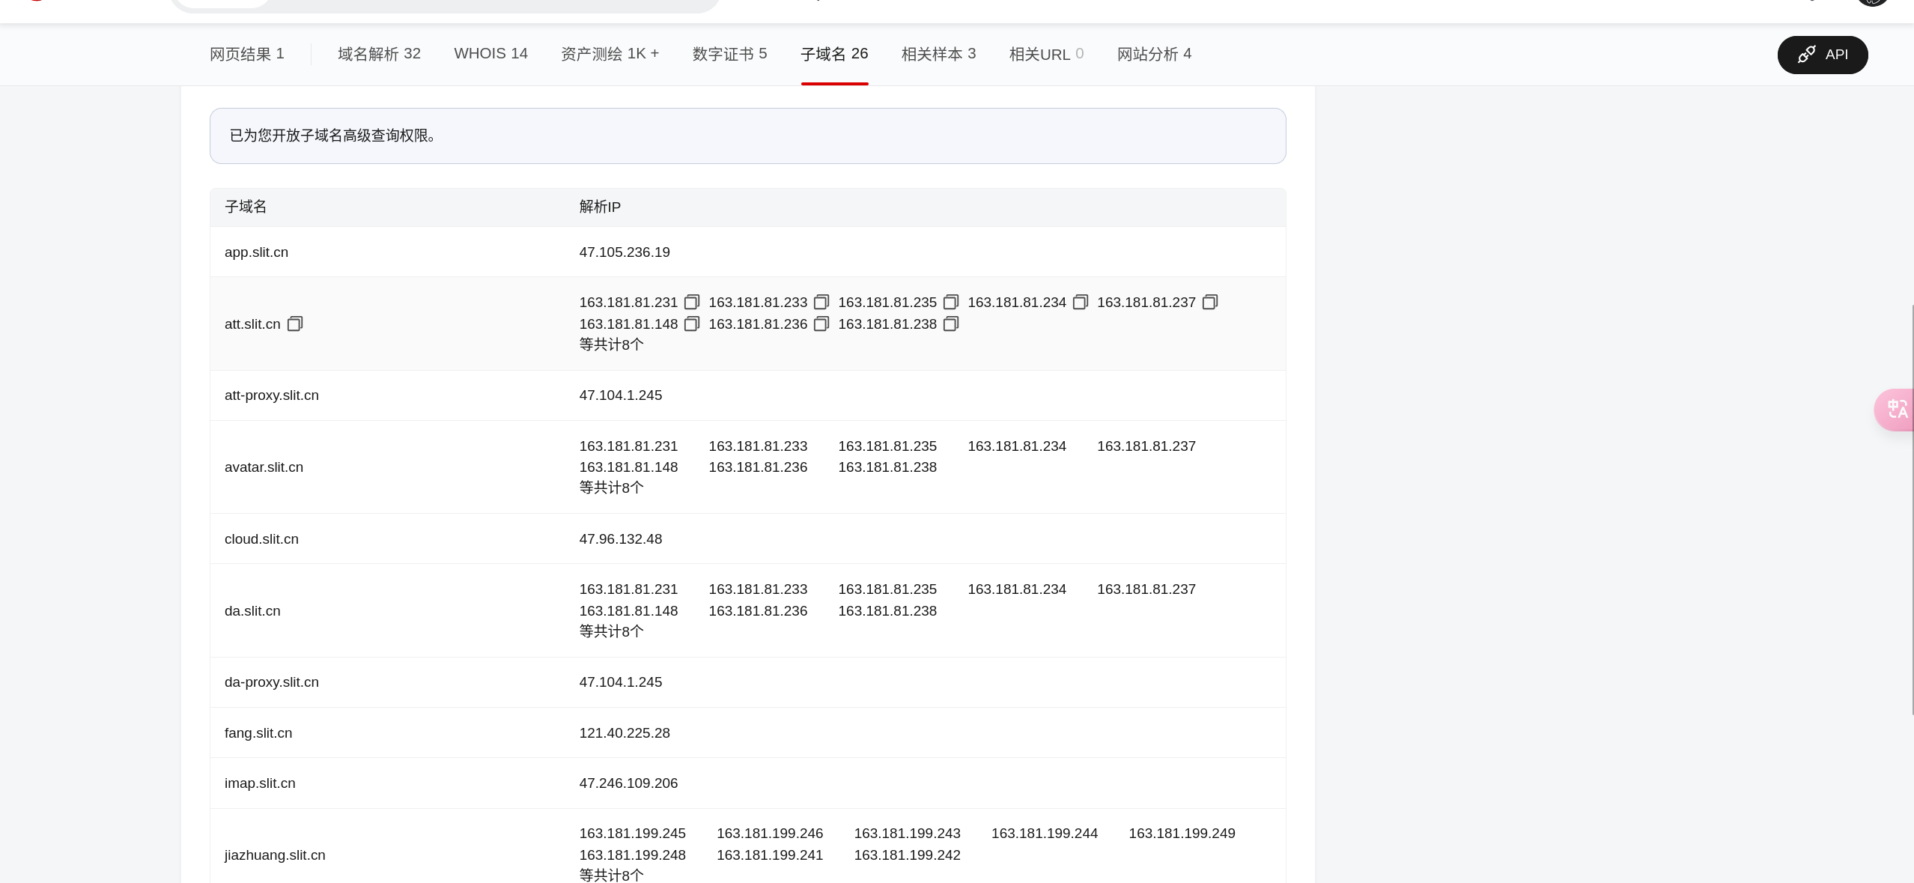Screen dimensions: 1914x883
Task: Go to 网站分析 4 tab
Action: pyautogui.click(x=1154, y=54)
